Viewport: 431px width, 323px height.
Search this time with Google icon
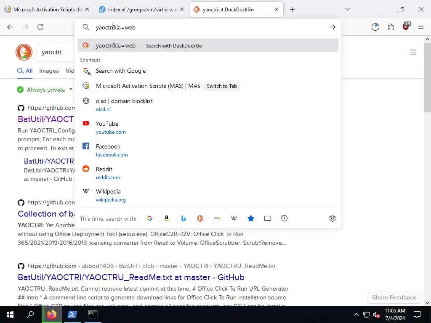click(150, 218)
